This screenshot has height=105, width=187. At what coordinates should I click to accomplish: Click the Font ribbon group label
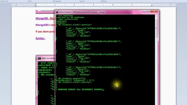(30, 1)
